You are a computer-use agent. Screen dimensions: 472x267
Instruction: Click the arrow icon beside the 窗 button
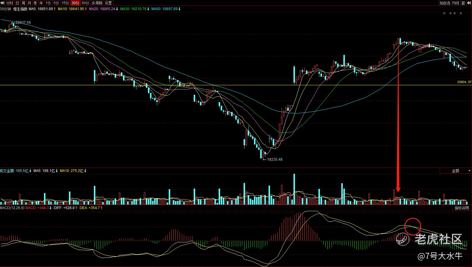click(x=469, y=3)
